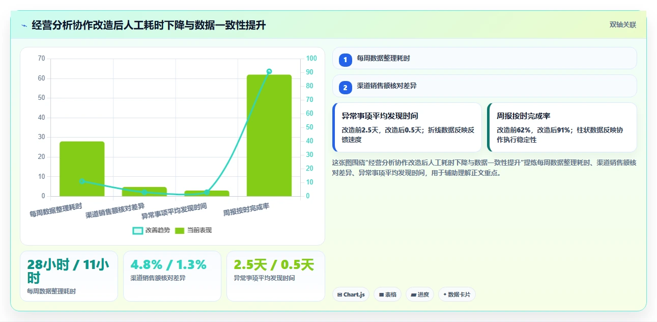
Task: Click the Chart.js tag chip
Action: pyautogui.click(x=351, y=294)
